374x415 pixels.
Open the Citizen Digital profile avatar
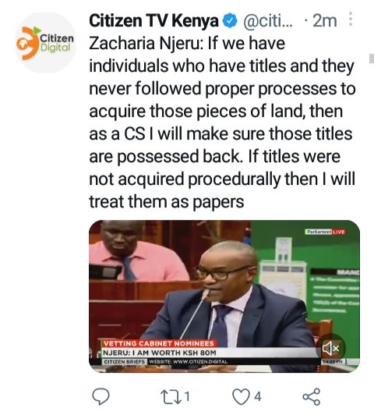pyautogui.click(x=45, y=43)
